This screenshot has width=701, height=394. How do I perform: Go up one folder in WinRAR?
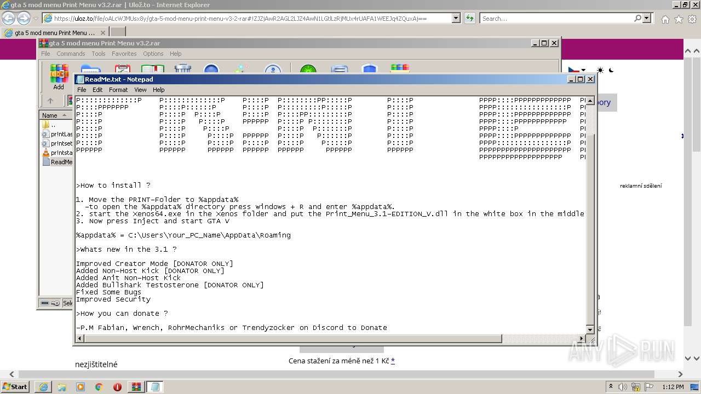pos(50,101)
